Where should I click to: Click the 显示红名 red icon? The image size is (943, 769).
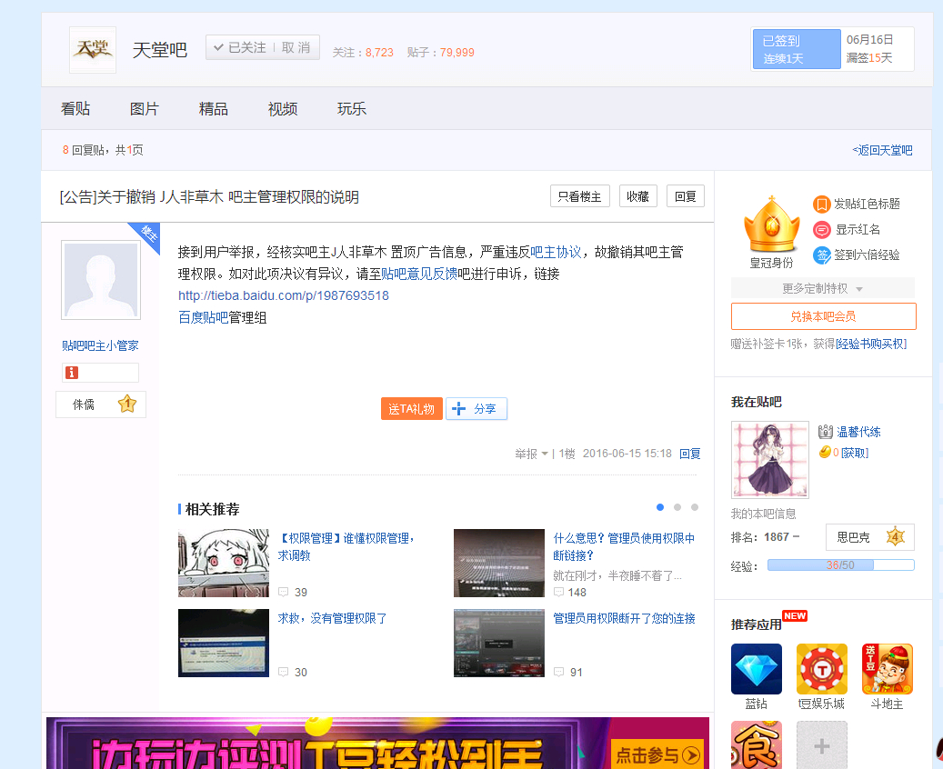point(821,230)
